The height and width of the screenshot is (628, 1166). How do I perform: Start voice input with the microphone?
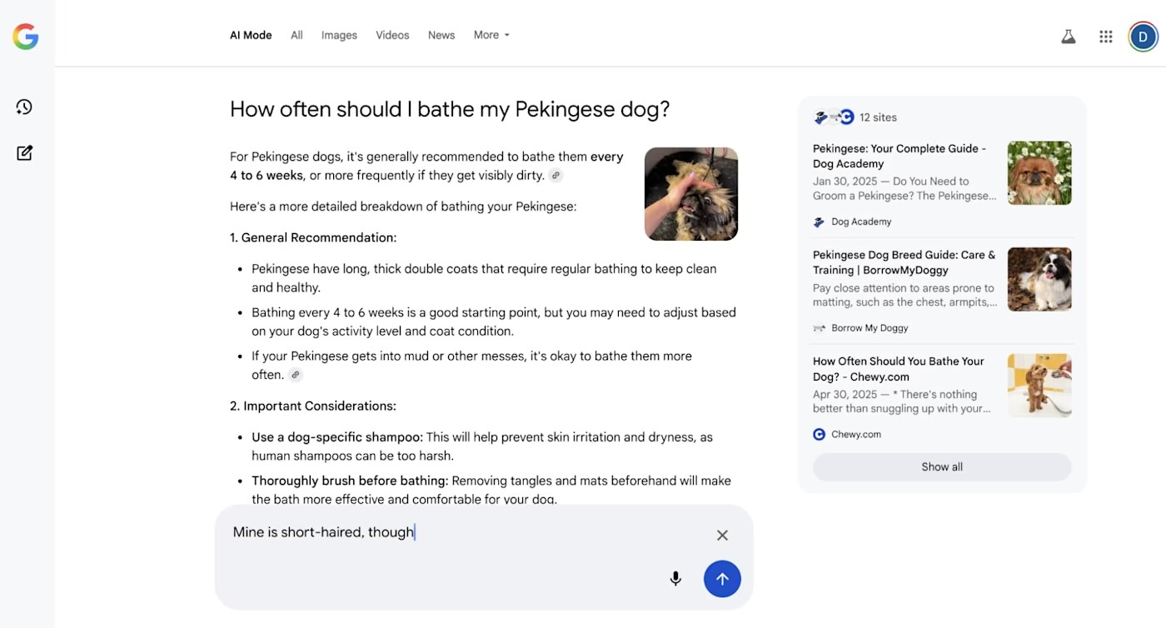point(675,578)
